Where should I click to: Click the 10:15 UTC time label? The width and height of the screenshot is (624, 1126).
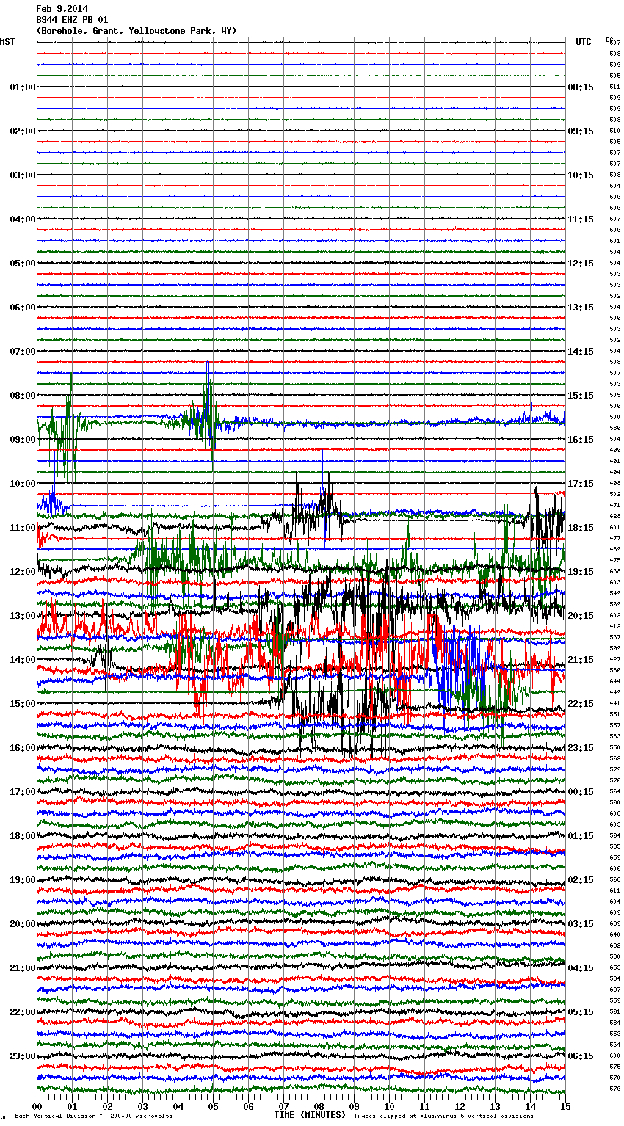[581, 175]
